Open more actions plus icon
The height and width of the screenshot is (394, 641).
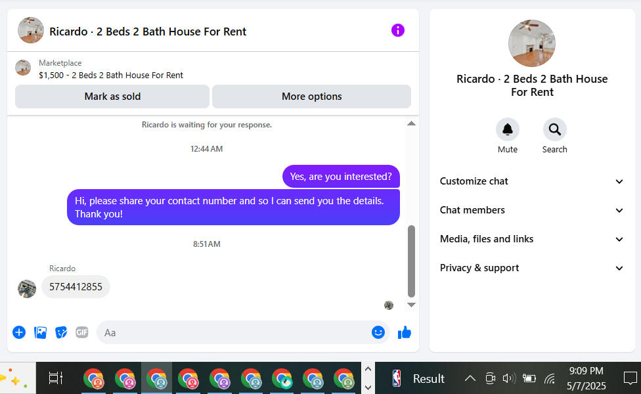click(x=19, y=332)
